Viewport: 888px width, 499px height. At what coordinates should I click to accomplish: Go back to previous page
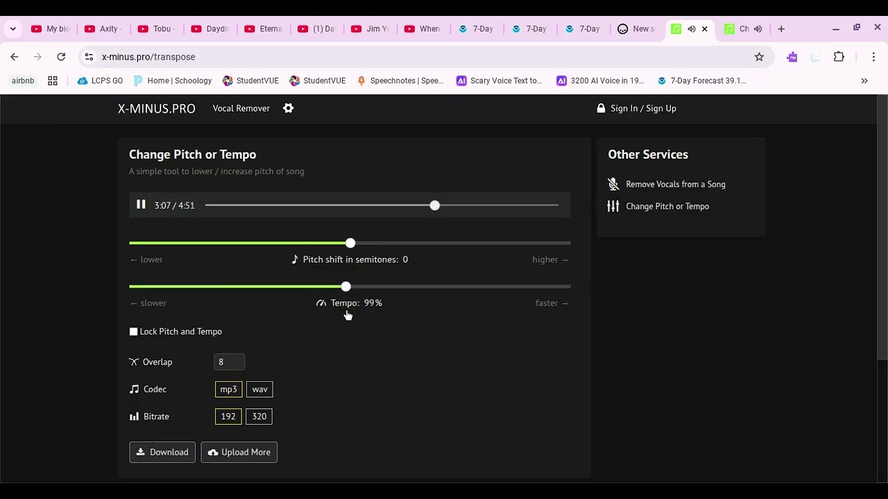(15, 57)
